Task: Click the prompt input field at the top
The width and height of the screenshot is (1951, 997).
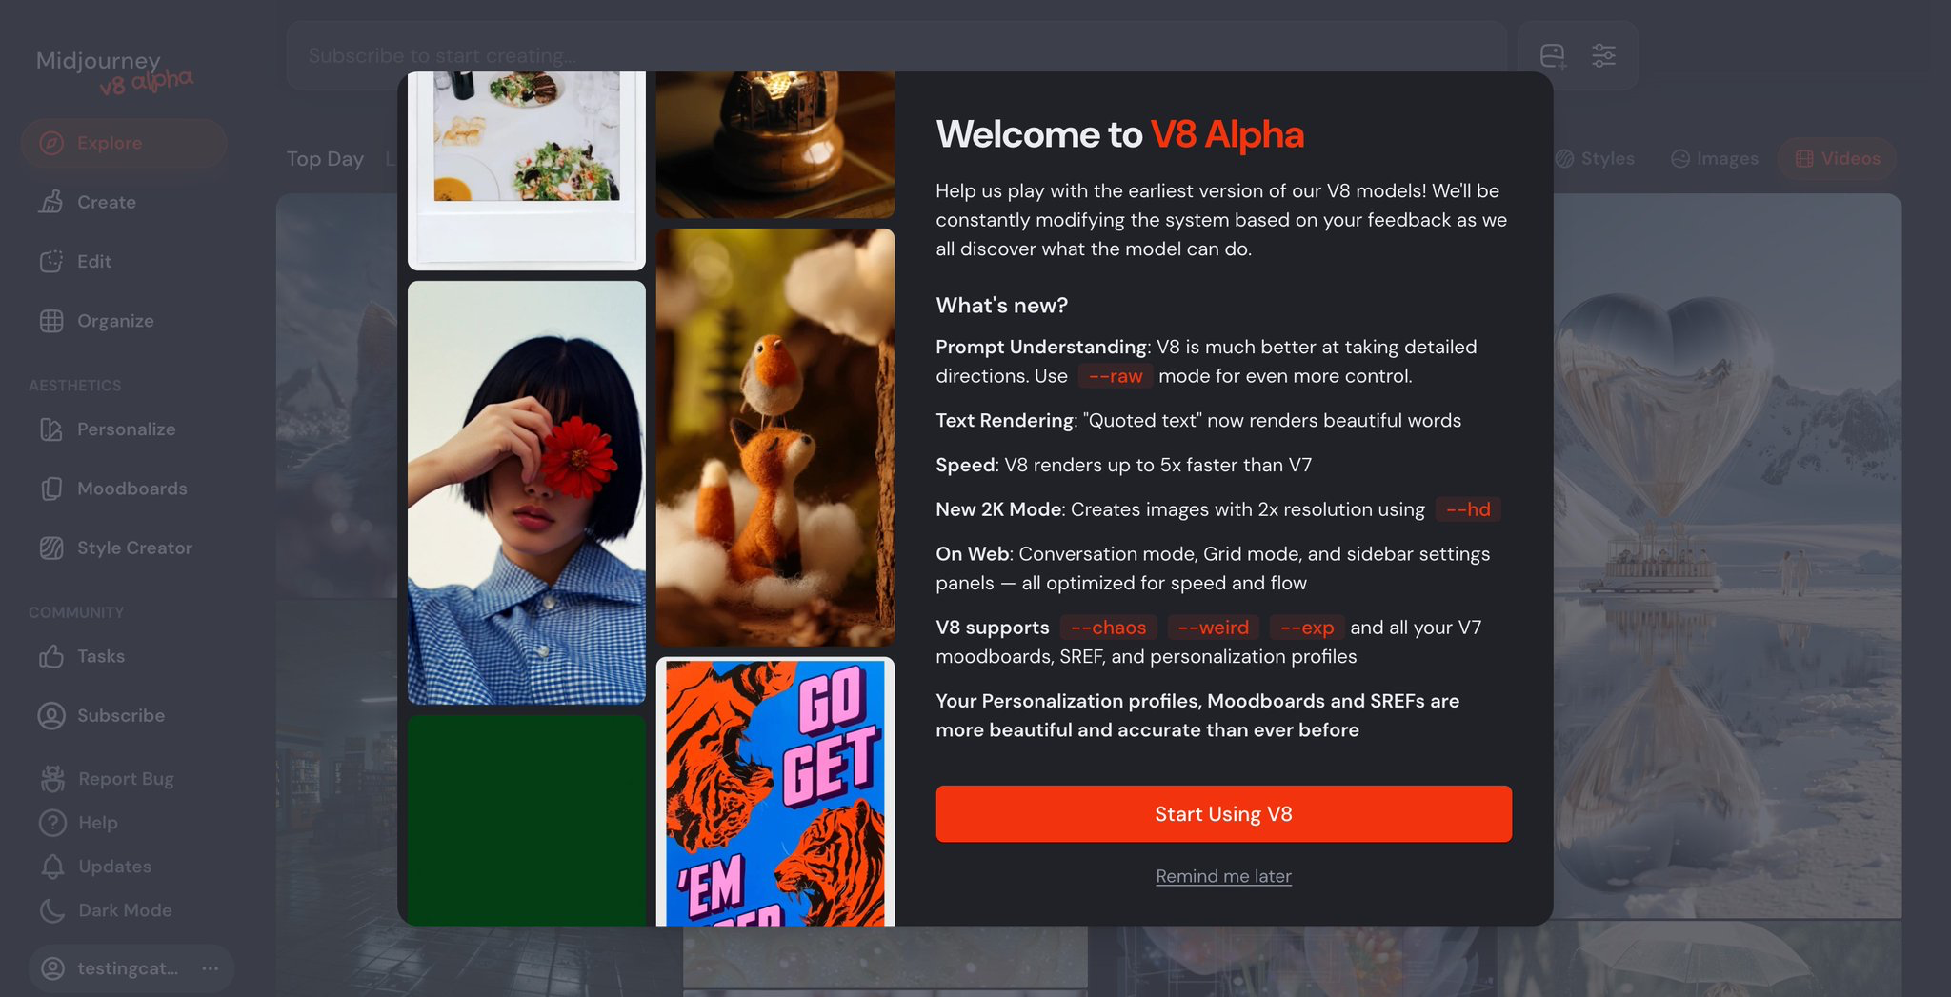Action: coord(895,56)
